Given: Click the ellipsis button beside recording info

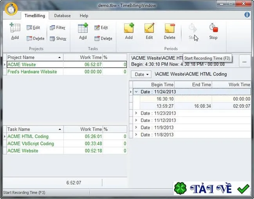Looking at the screenshot, I should [245, 61].
